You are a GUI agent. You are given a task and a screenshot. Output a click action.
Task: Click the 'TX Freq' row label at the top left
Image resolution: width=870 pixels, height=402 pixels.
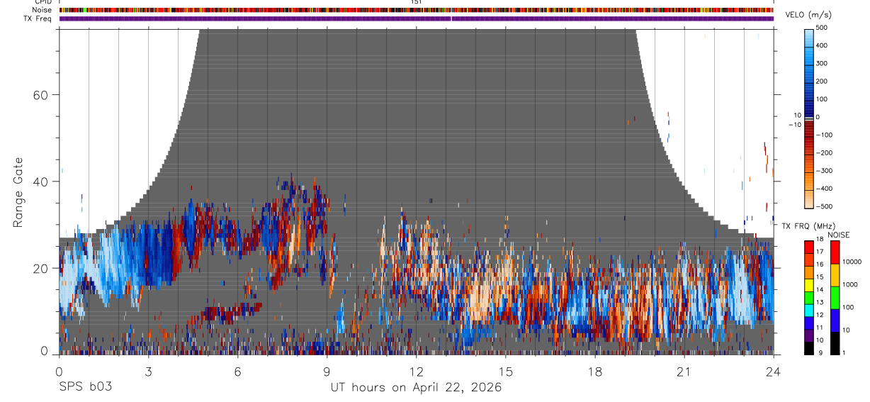38,18
